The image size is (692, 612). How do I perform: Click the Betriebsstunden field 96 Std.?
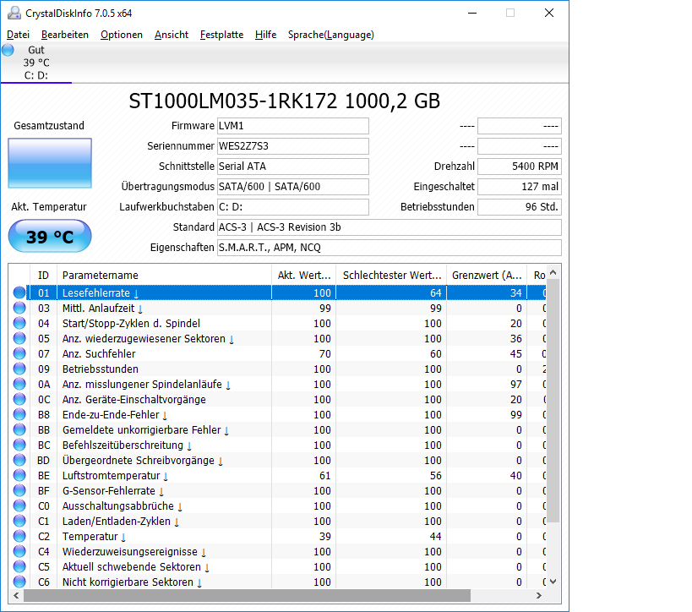pos(520,207)
